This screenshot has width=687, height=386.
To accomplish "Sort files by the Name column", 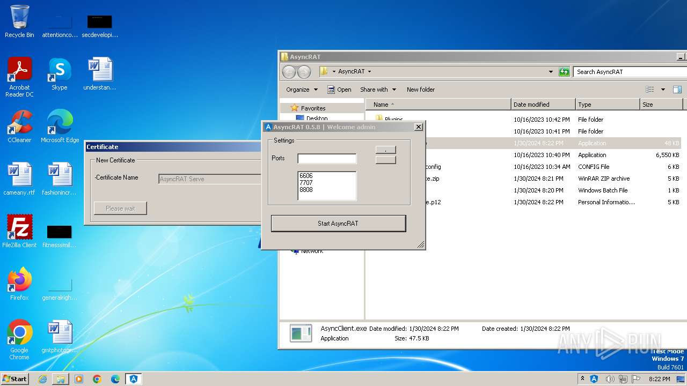I will [438, 105].
